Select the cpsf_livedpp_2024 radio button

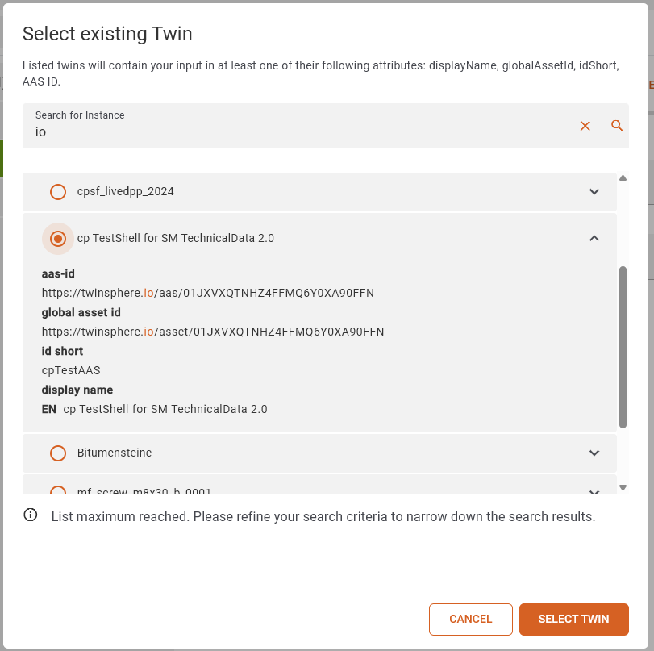pyautogui.click(x=57, y=192)
